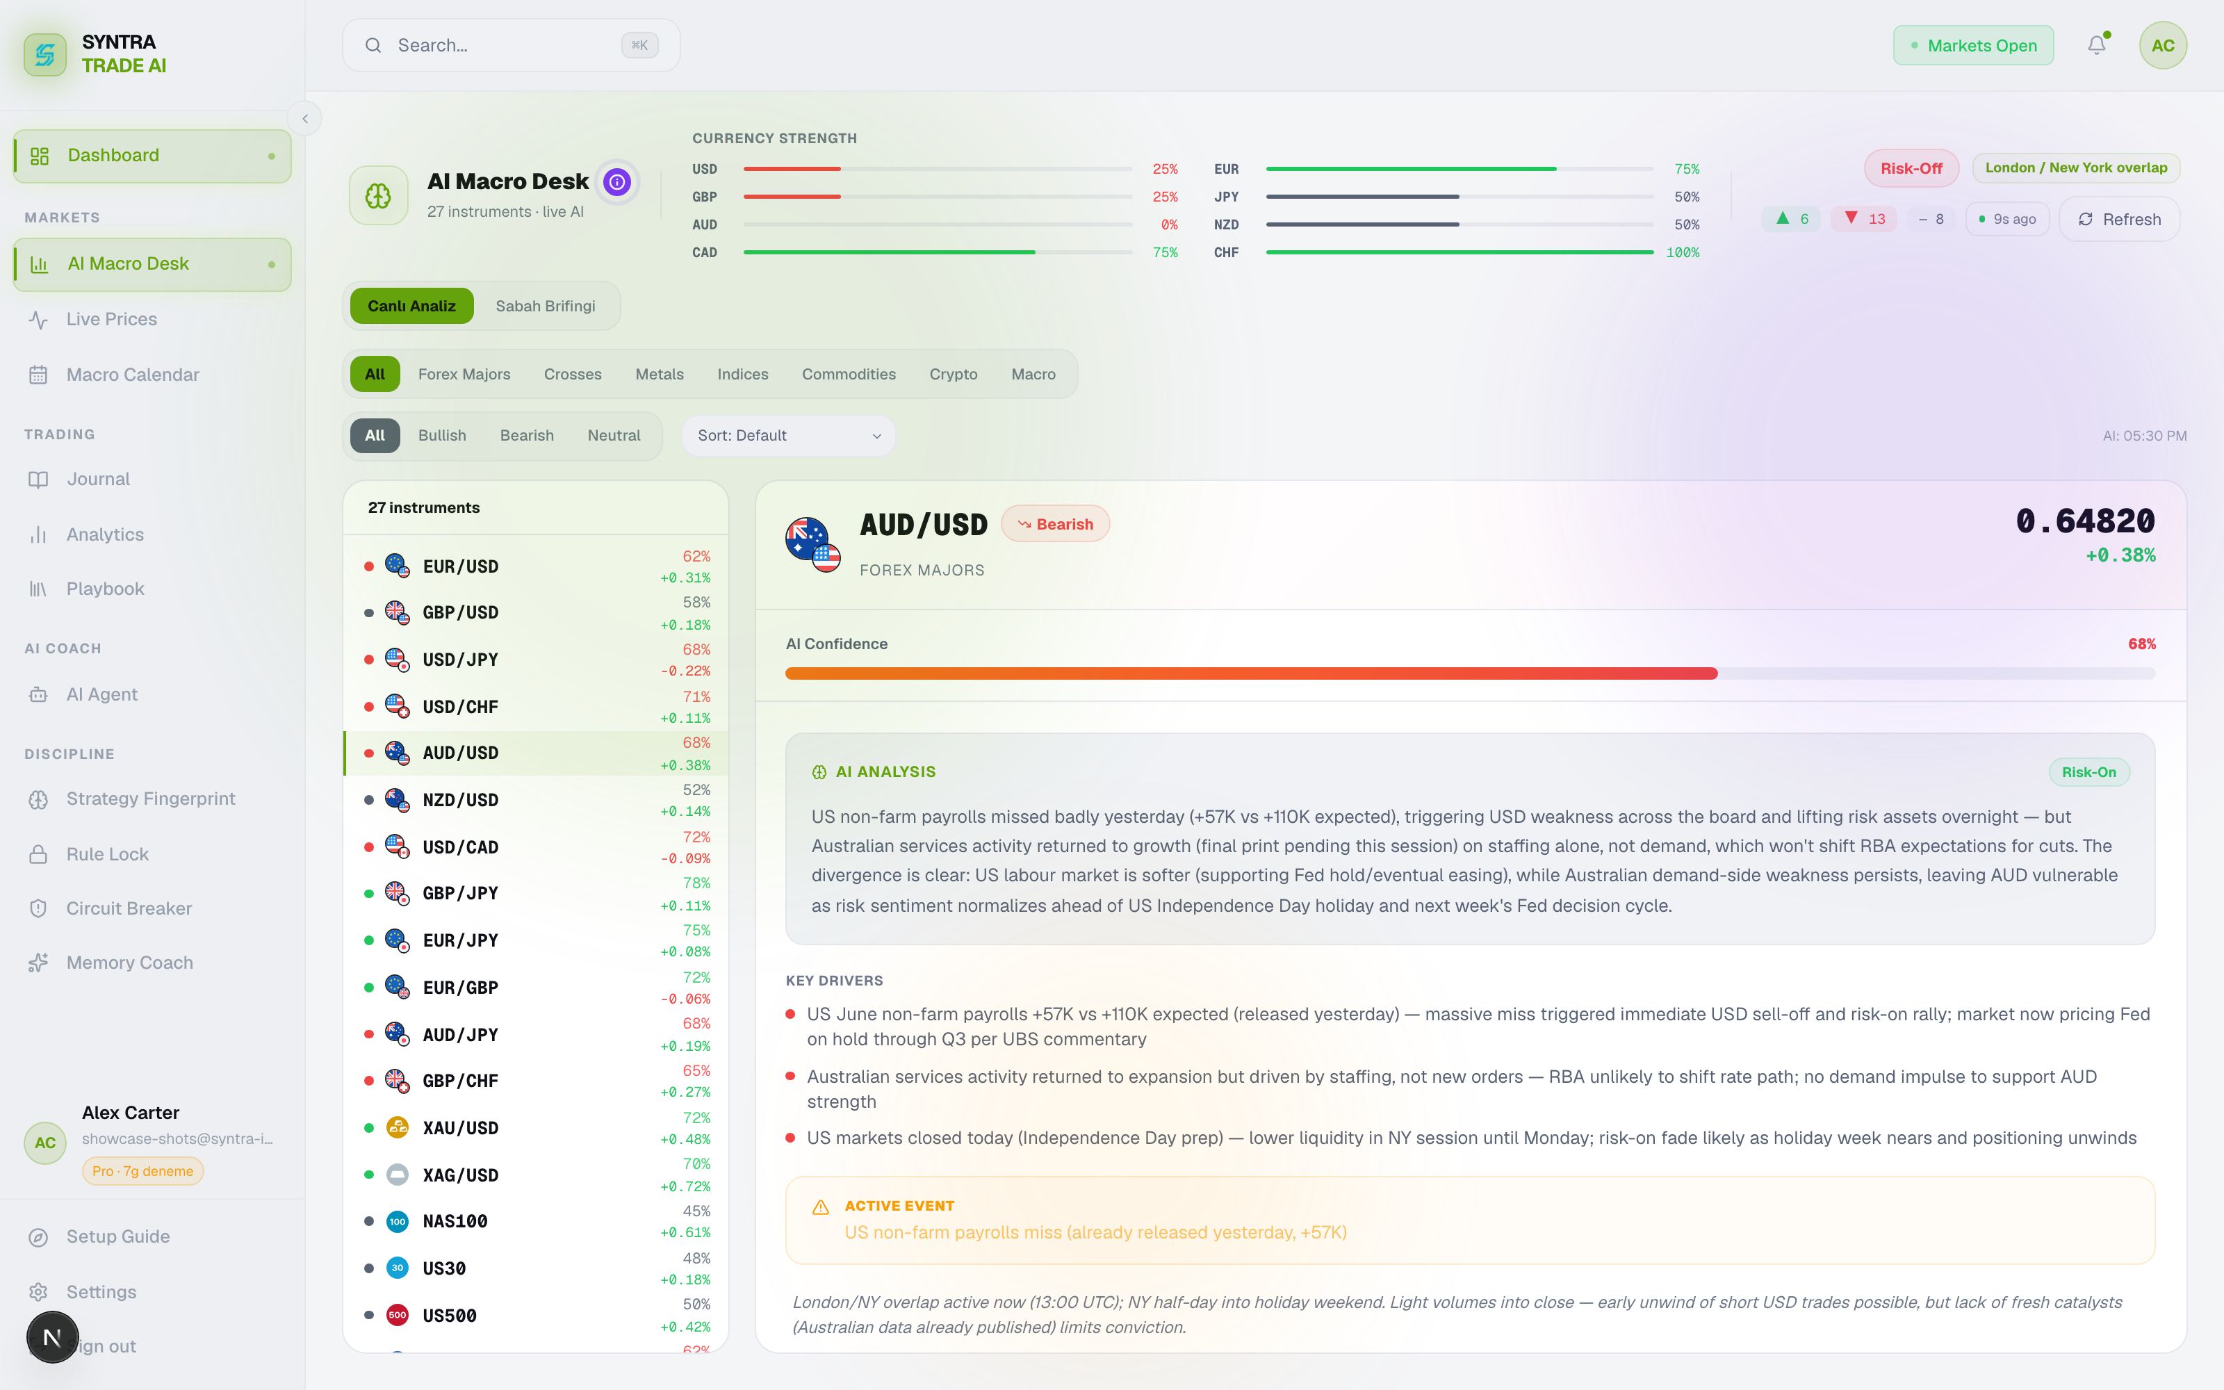
Task: Click the XAU/USD gold icon
Action: click(397, 1128)
